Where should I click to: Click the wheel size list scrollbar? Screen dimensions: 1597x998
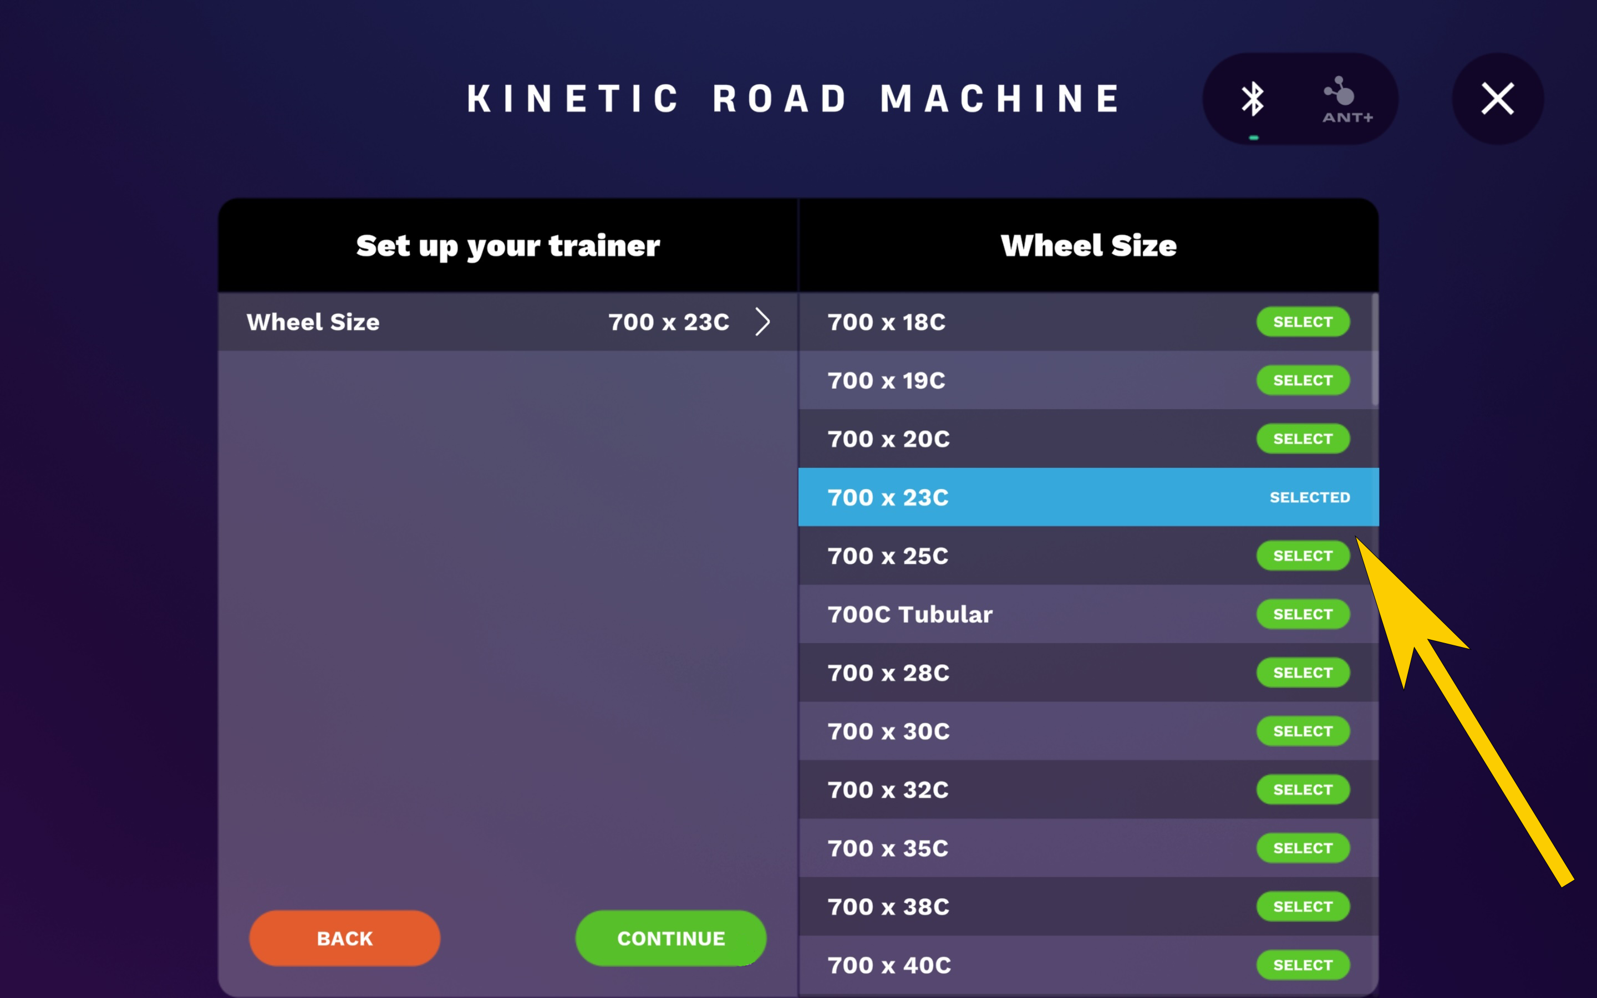coord(1375,350)
